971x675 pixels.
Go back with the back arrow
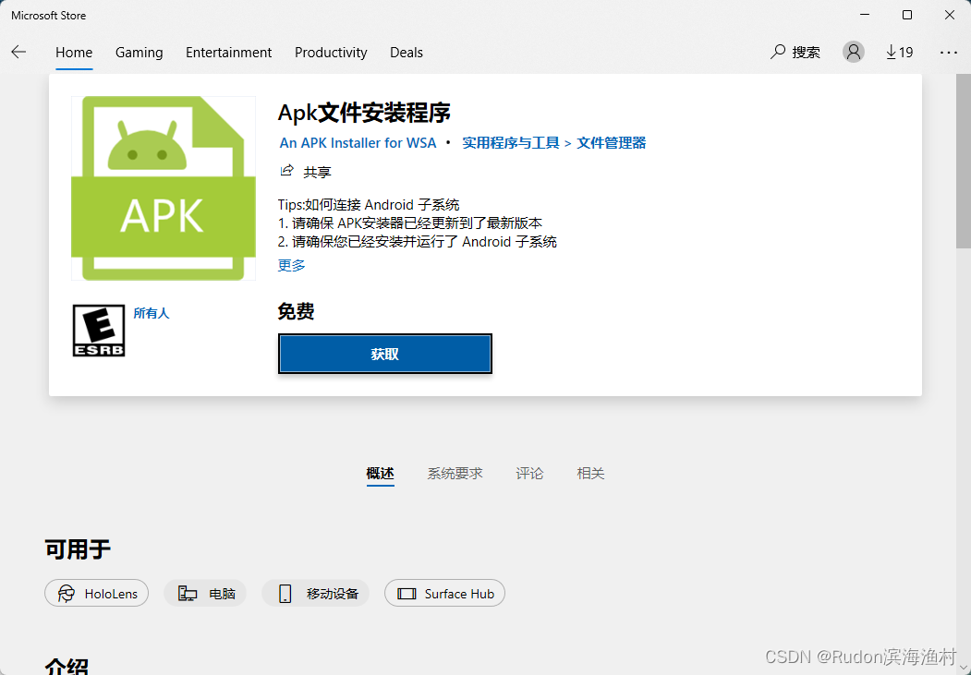point(18,52)
